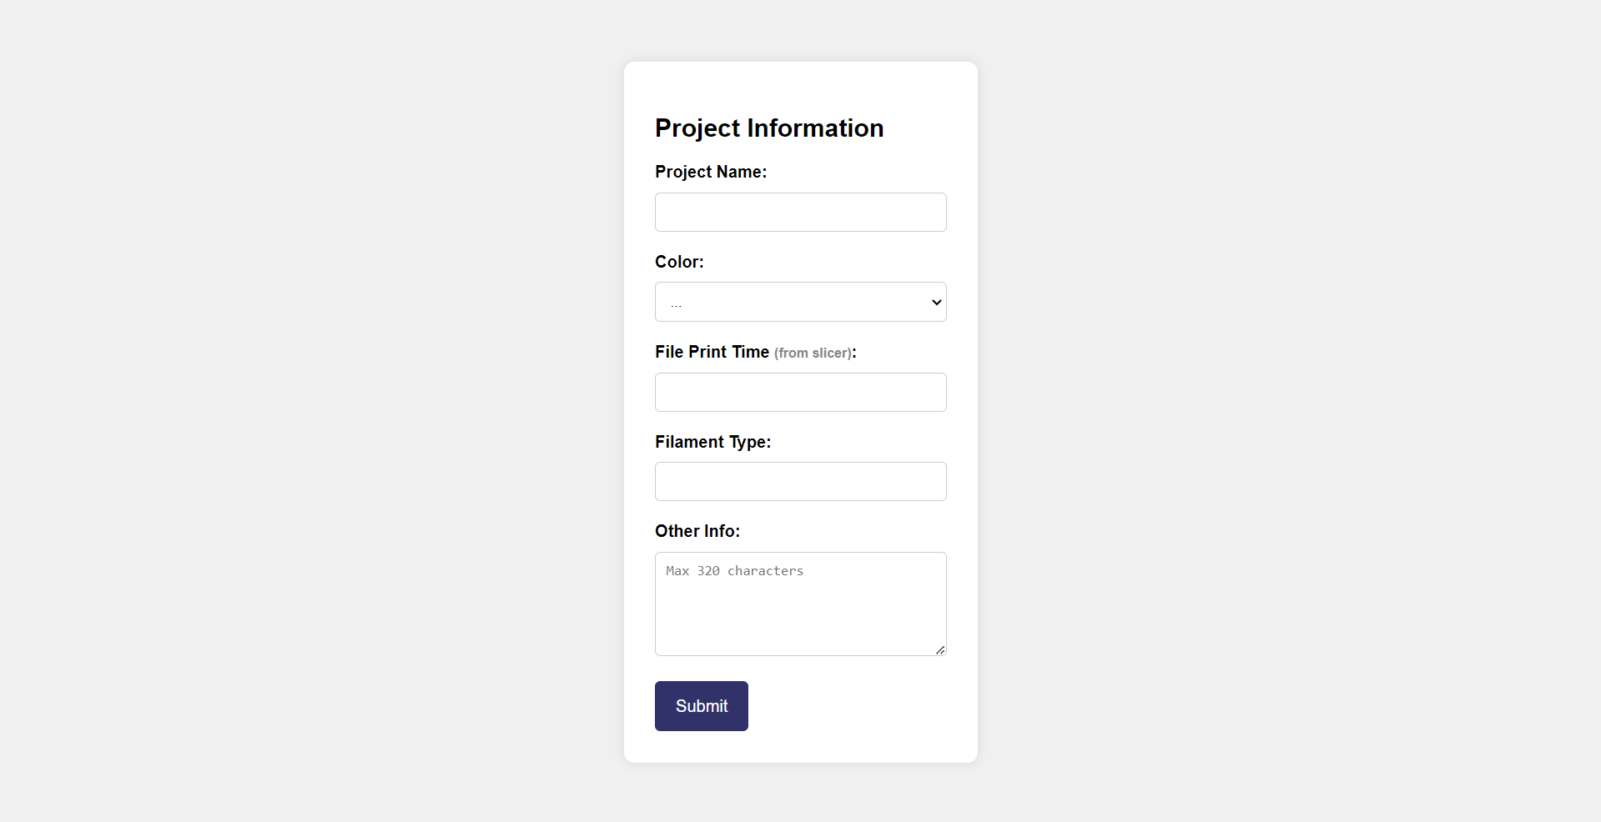Click the "Filament Type:" label
This screenshot has height=822, width=1601.
pyautogui.click(x=712, y=442)
